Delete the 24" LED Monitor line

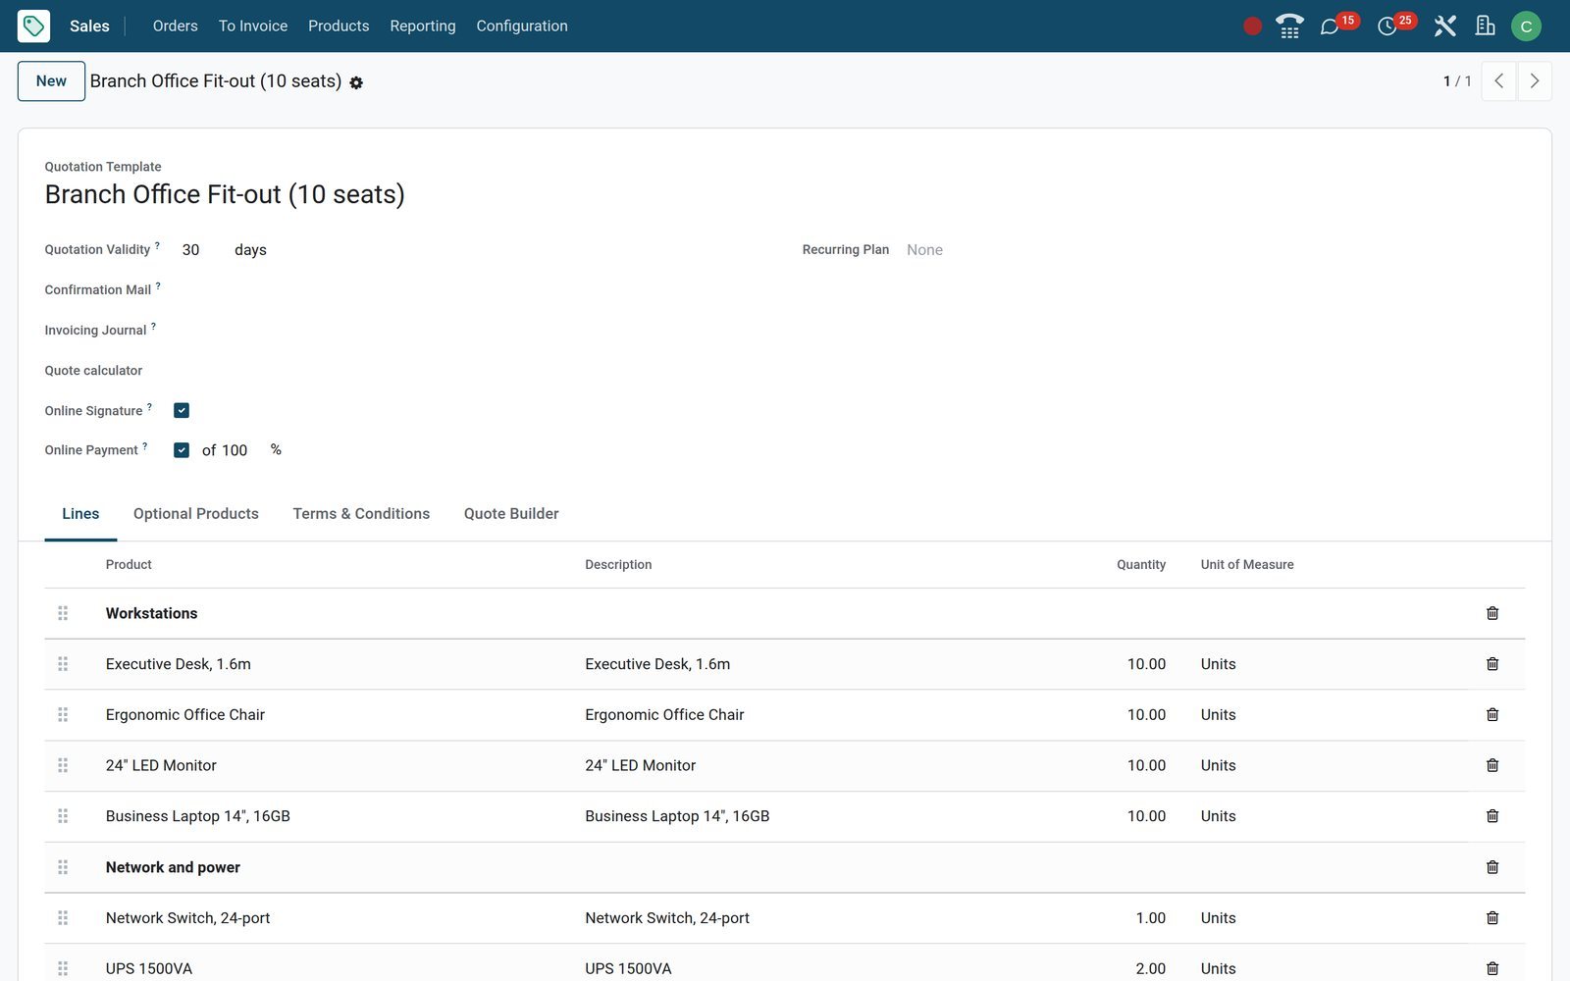click(1492, 765)
